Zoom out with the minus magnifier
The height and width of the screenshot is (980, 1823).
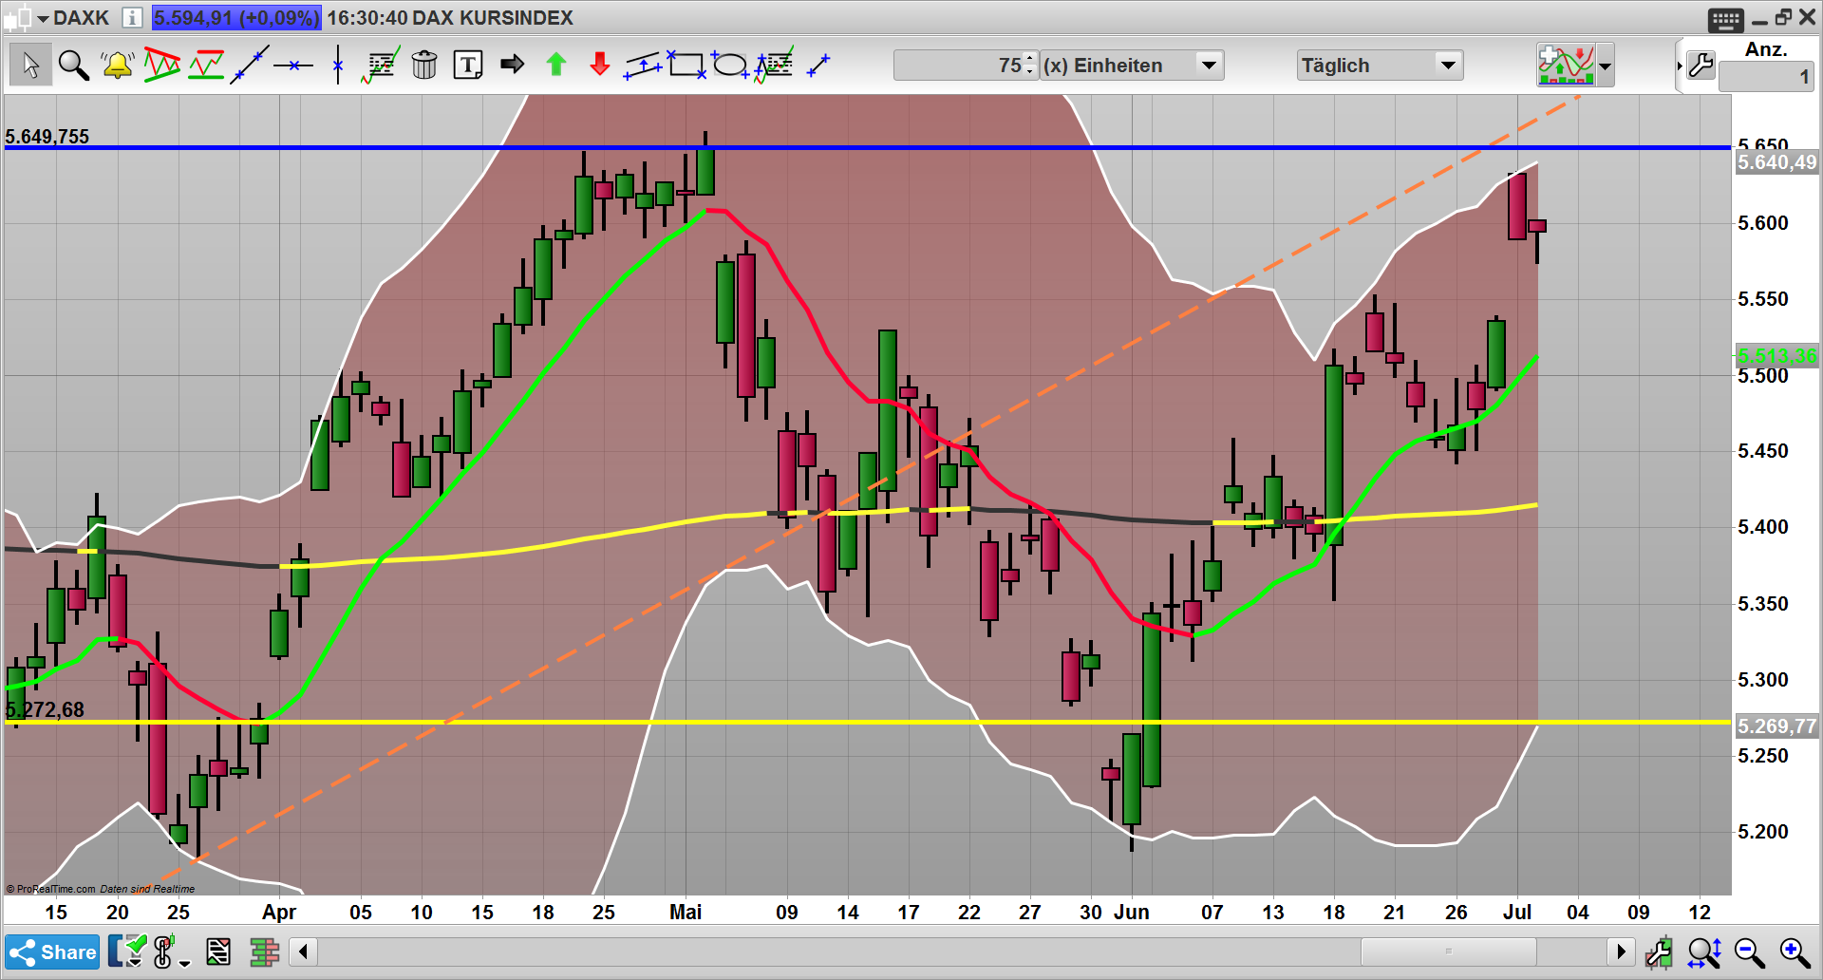[x=1749, y=952]
